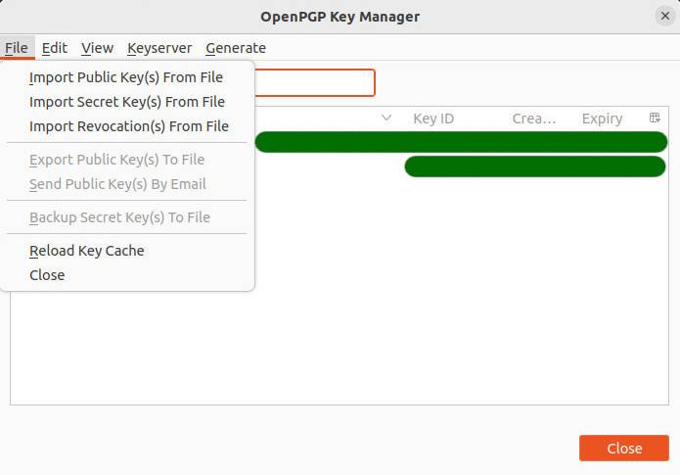680x475 pixels.
Task: Open the View menu
Action: [97, 48]
